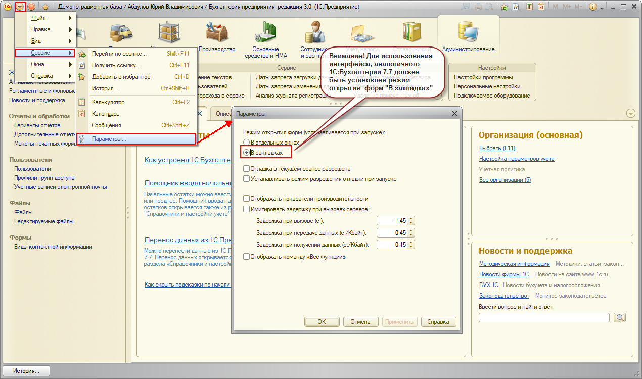
Task: Expand the Файл submenu
Action: [45, 18]
